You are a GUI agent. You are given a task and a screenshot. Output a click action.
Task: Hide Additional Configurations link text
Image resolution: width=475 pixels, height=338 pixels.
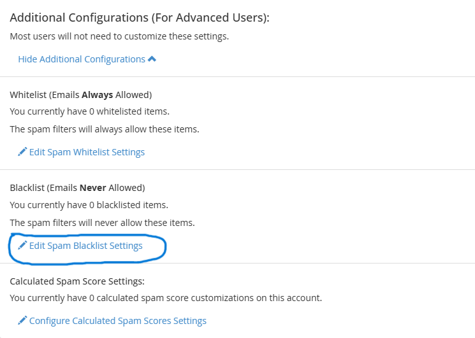(82, 59)
